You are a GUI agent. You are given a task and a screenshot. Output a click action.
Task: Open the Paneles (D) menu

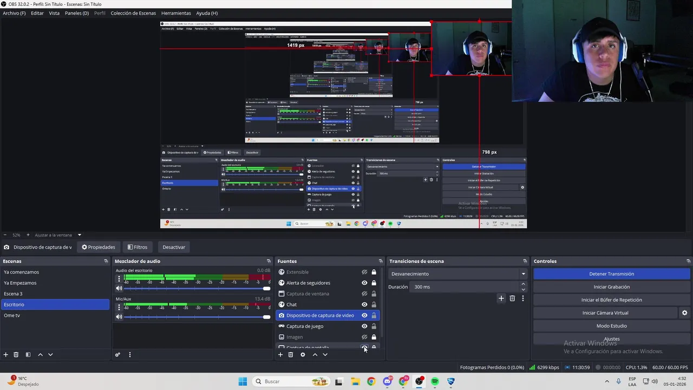(77, 13)
